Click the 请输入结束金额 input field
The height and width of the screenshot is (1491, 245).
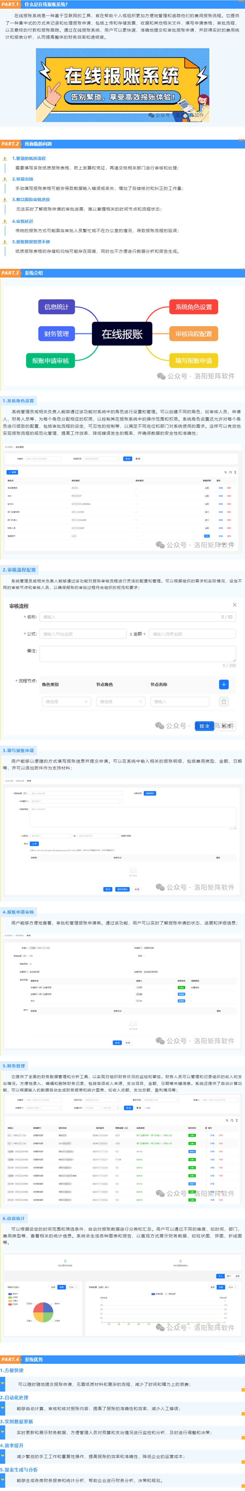(192, 634)
